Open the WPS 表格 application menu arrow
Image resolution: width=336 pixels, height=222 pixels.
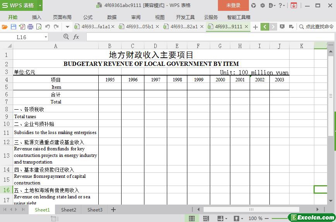pyautogui.click(x=40, y=5)
